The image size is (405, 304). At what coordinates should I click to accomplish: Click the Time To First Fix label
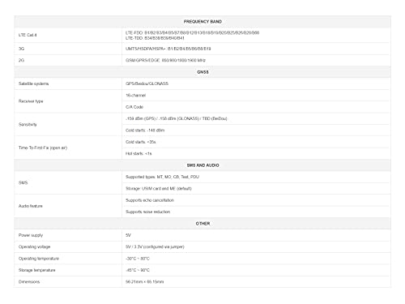click(43, 148)
